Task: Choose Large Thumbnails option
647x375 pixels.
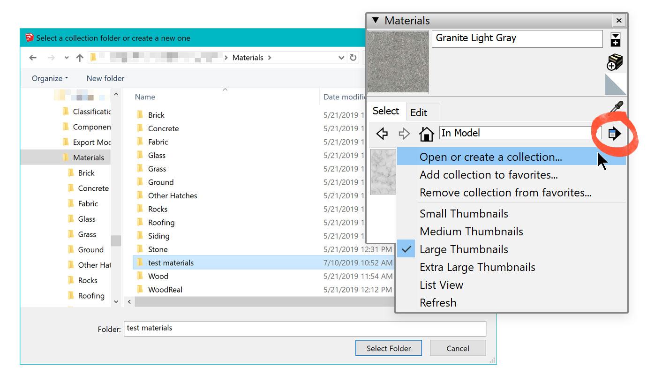Action: pos(464,249)
